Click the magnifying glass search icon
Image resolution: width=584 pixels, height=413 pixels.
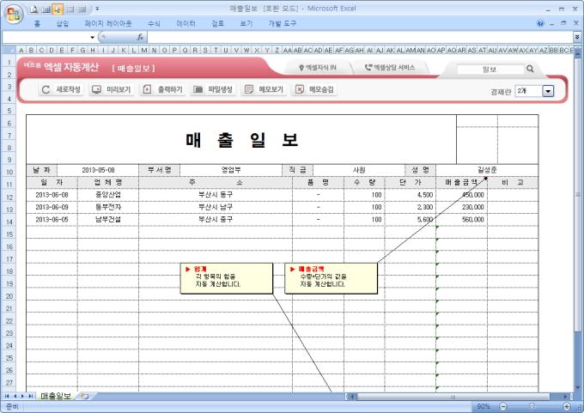click(x=530, y=69)
